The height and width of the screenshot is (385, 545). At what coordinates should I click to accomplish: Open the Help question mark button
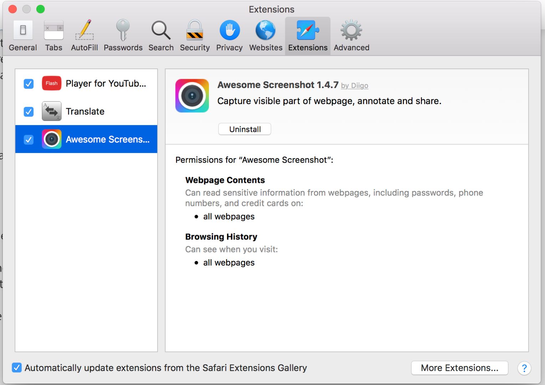pyautogui.click(x=524, y=368)
